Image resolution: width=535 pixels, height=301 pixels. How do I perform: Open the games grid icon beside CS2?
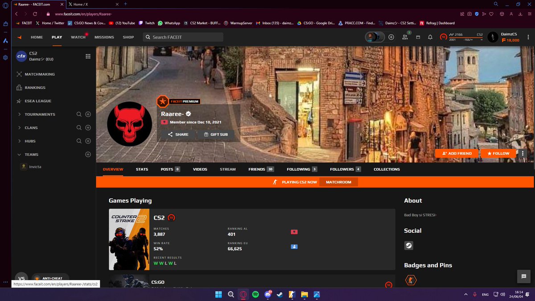88,56
